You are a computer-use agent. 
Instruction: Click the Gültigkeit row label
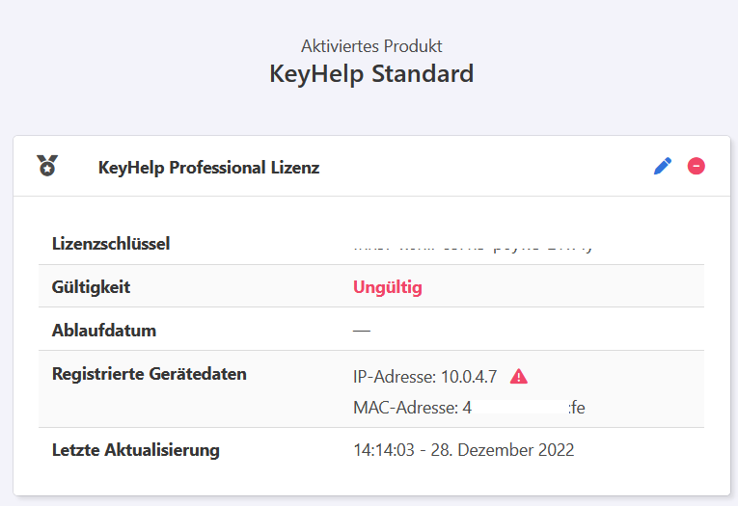pyautogui.click(x=91, y=287)
